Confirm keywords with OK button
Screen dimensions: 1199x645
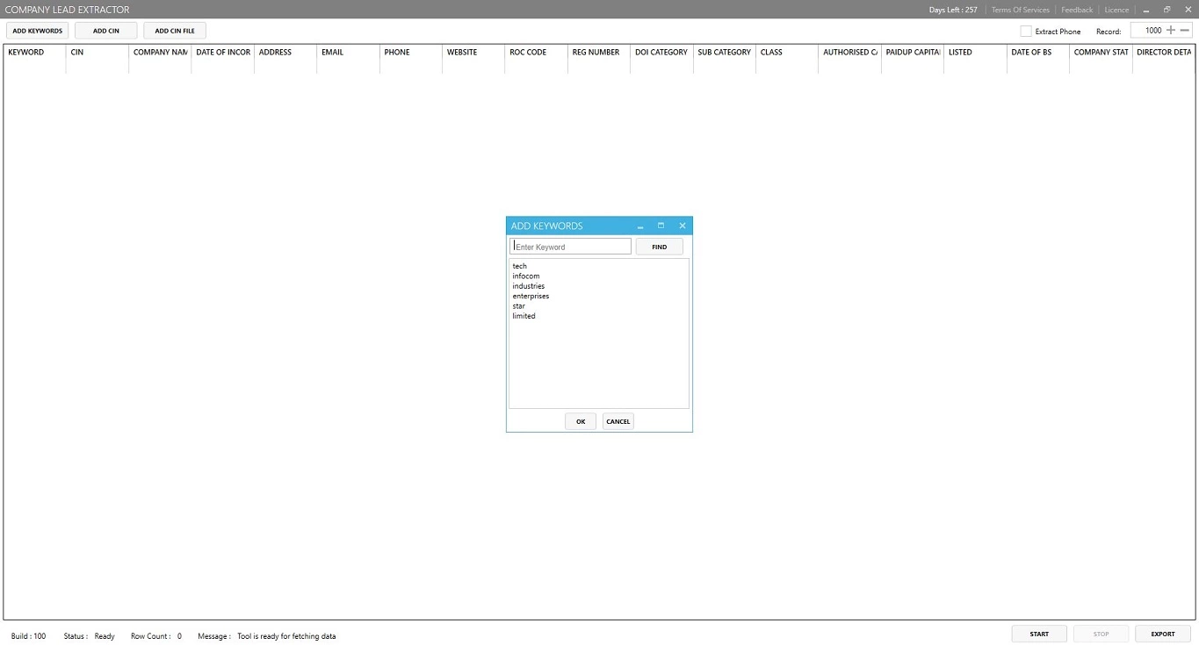581,421
